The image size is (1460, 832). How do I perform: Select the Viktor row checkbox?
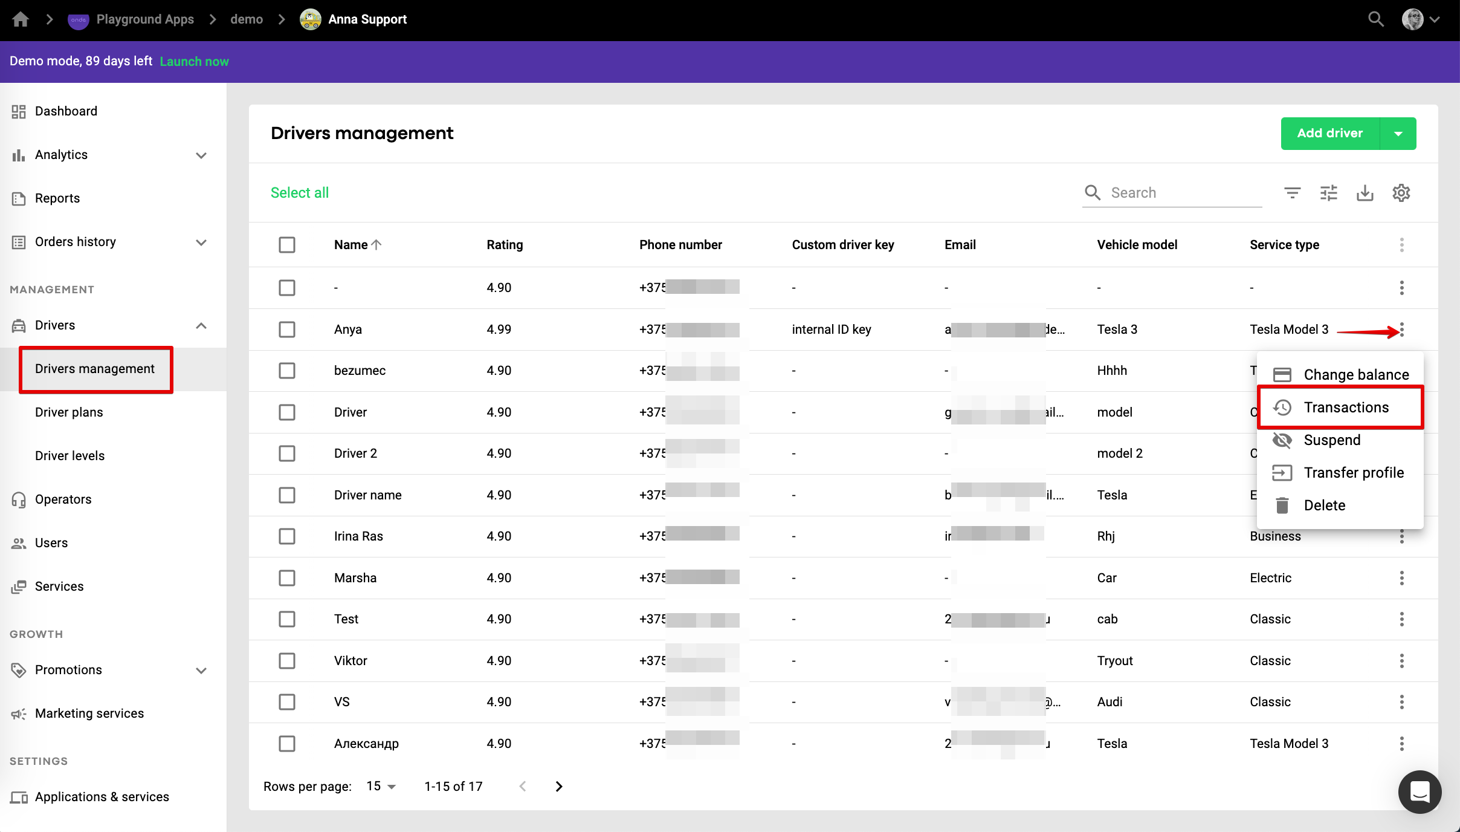287,661
